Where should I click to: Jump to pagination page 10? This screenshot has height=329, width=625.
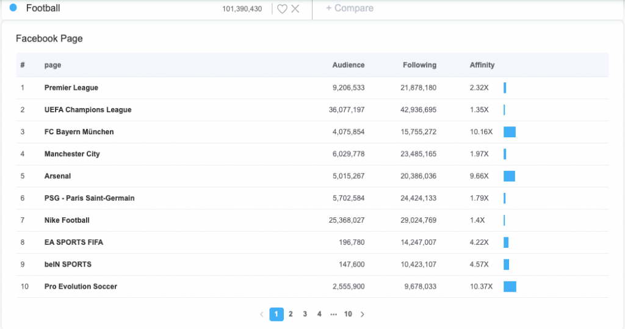348,314
